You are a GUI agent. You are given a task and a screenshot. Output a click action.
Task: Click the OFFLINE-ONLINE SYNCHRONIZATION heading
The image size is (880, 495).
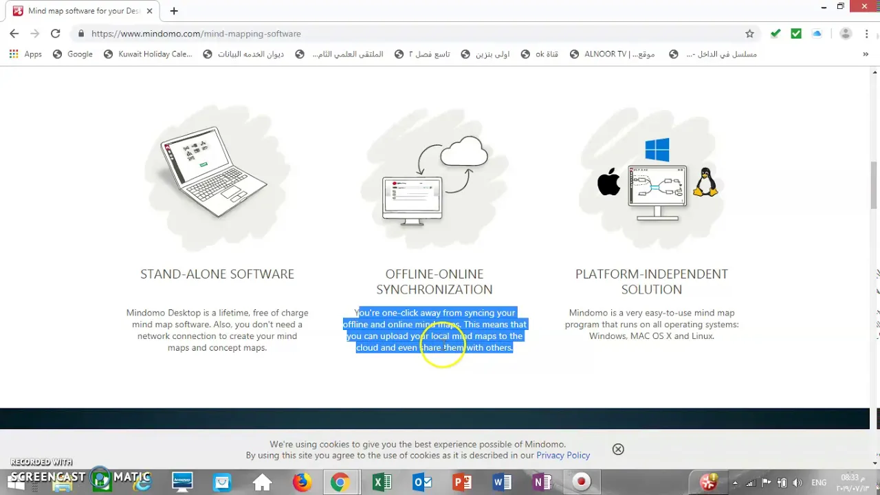[434, 282]
